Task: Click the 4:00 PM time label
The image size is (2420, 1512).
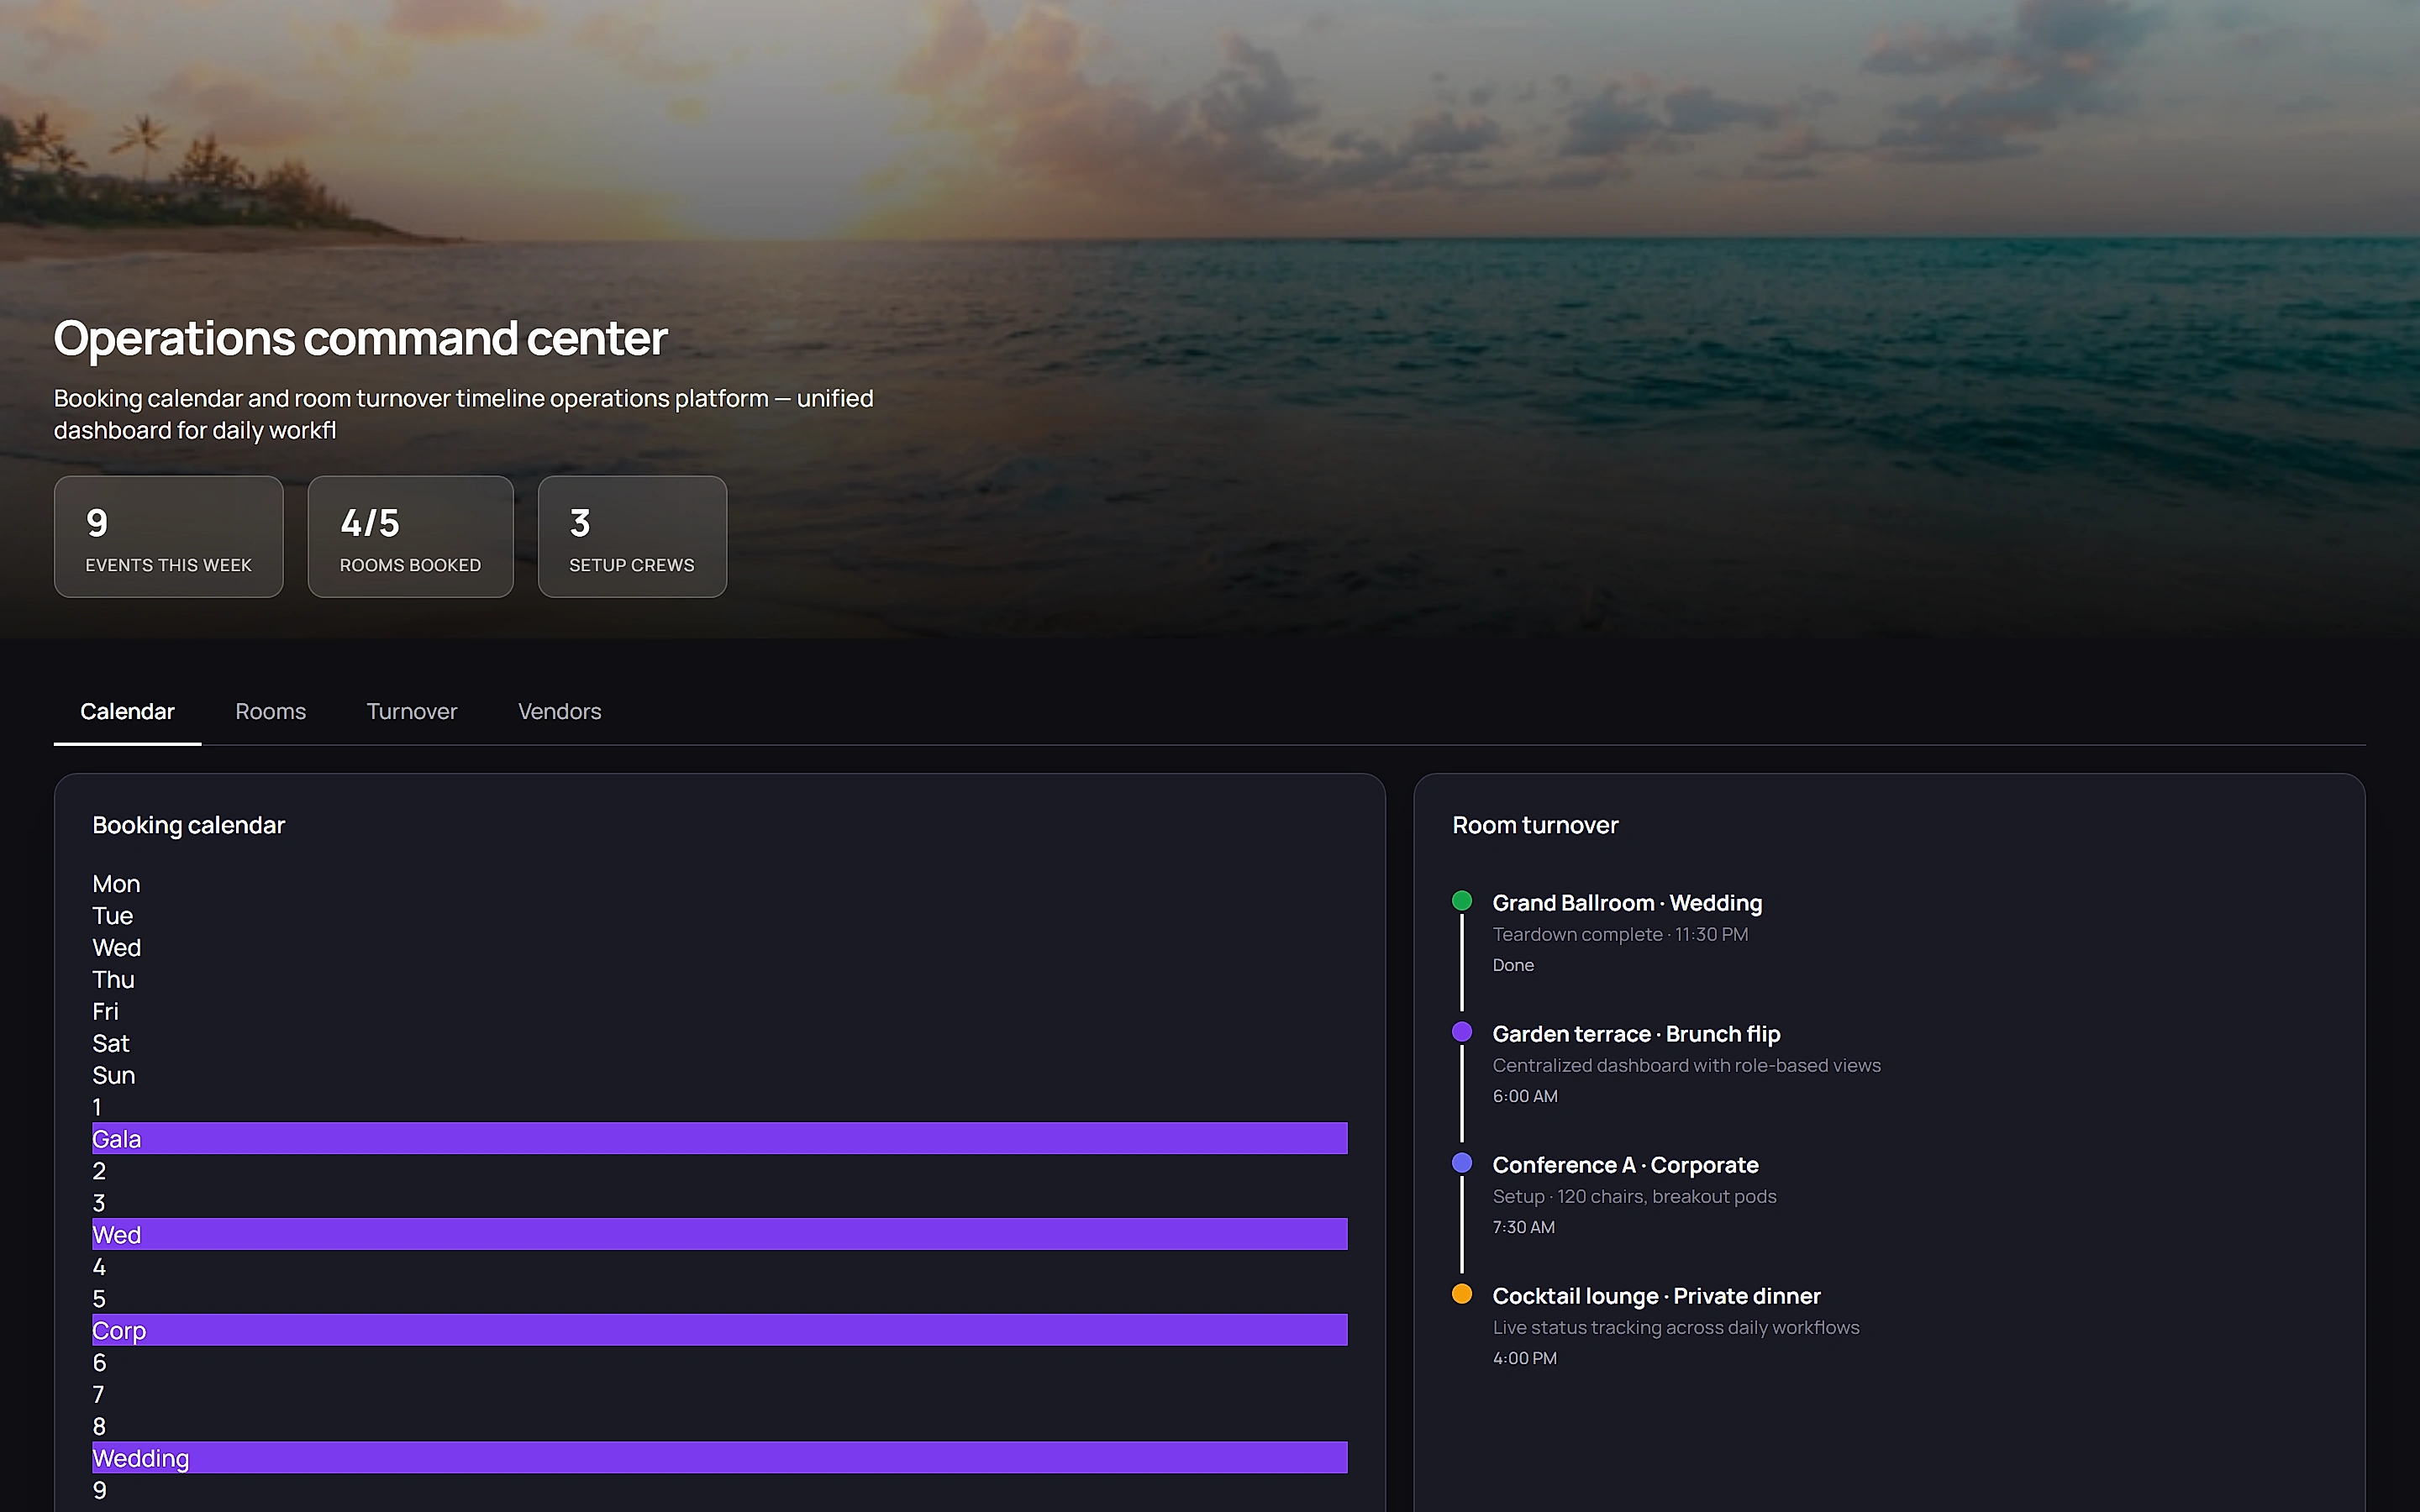Action: 1524,1358
